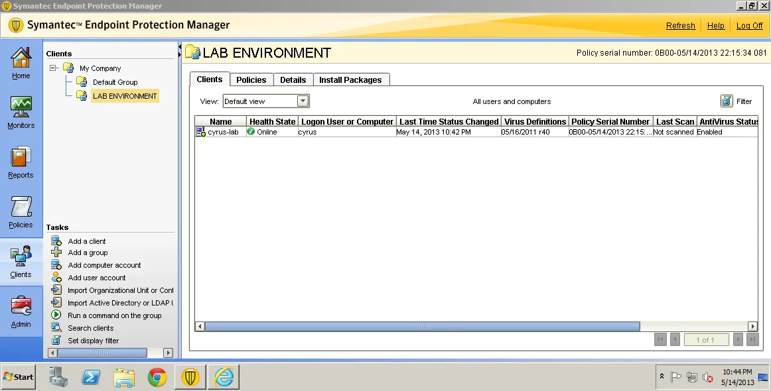The image size is (771, 391).
Task: Switch to the Details tab
Action: pos(293,80)
